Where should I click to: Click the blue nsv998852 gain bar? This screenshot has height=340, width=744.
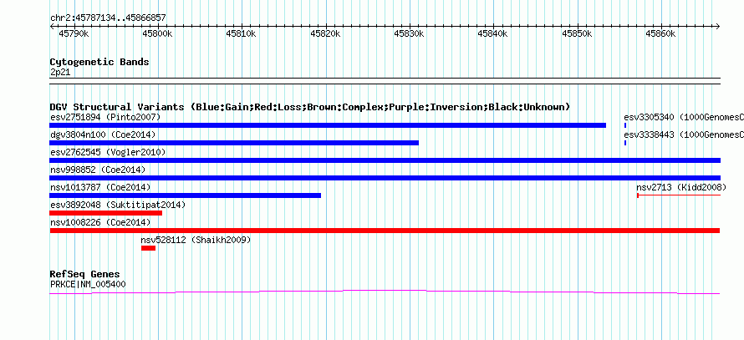pos(385,178)
